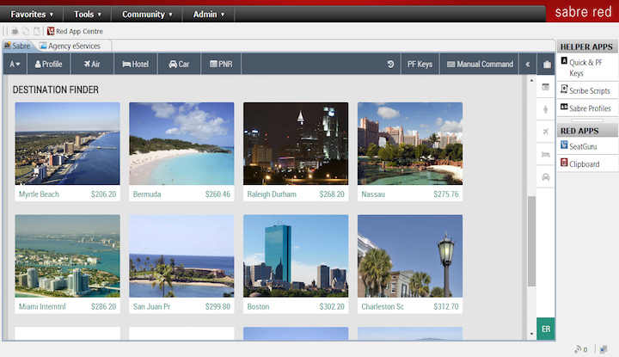Open Red App Centre
Image resolution: width=619 pixels, height=357 pixels.
[x=75, y=31]
